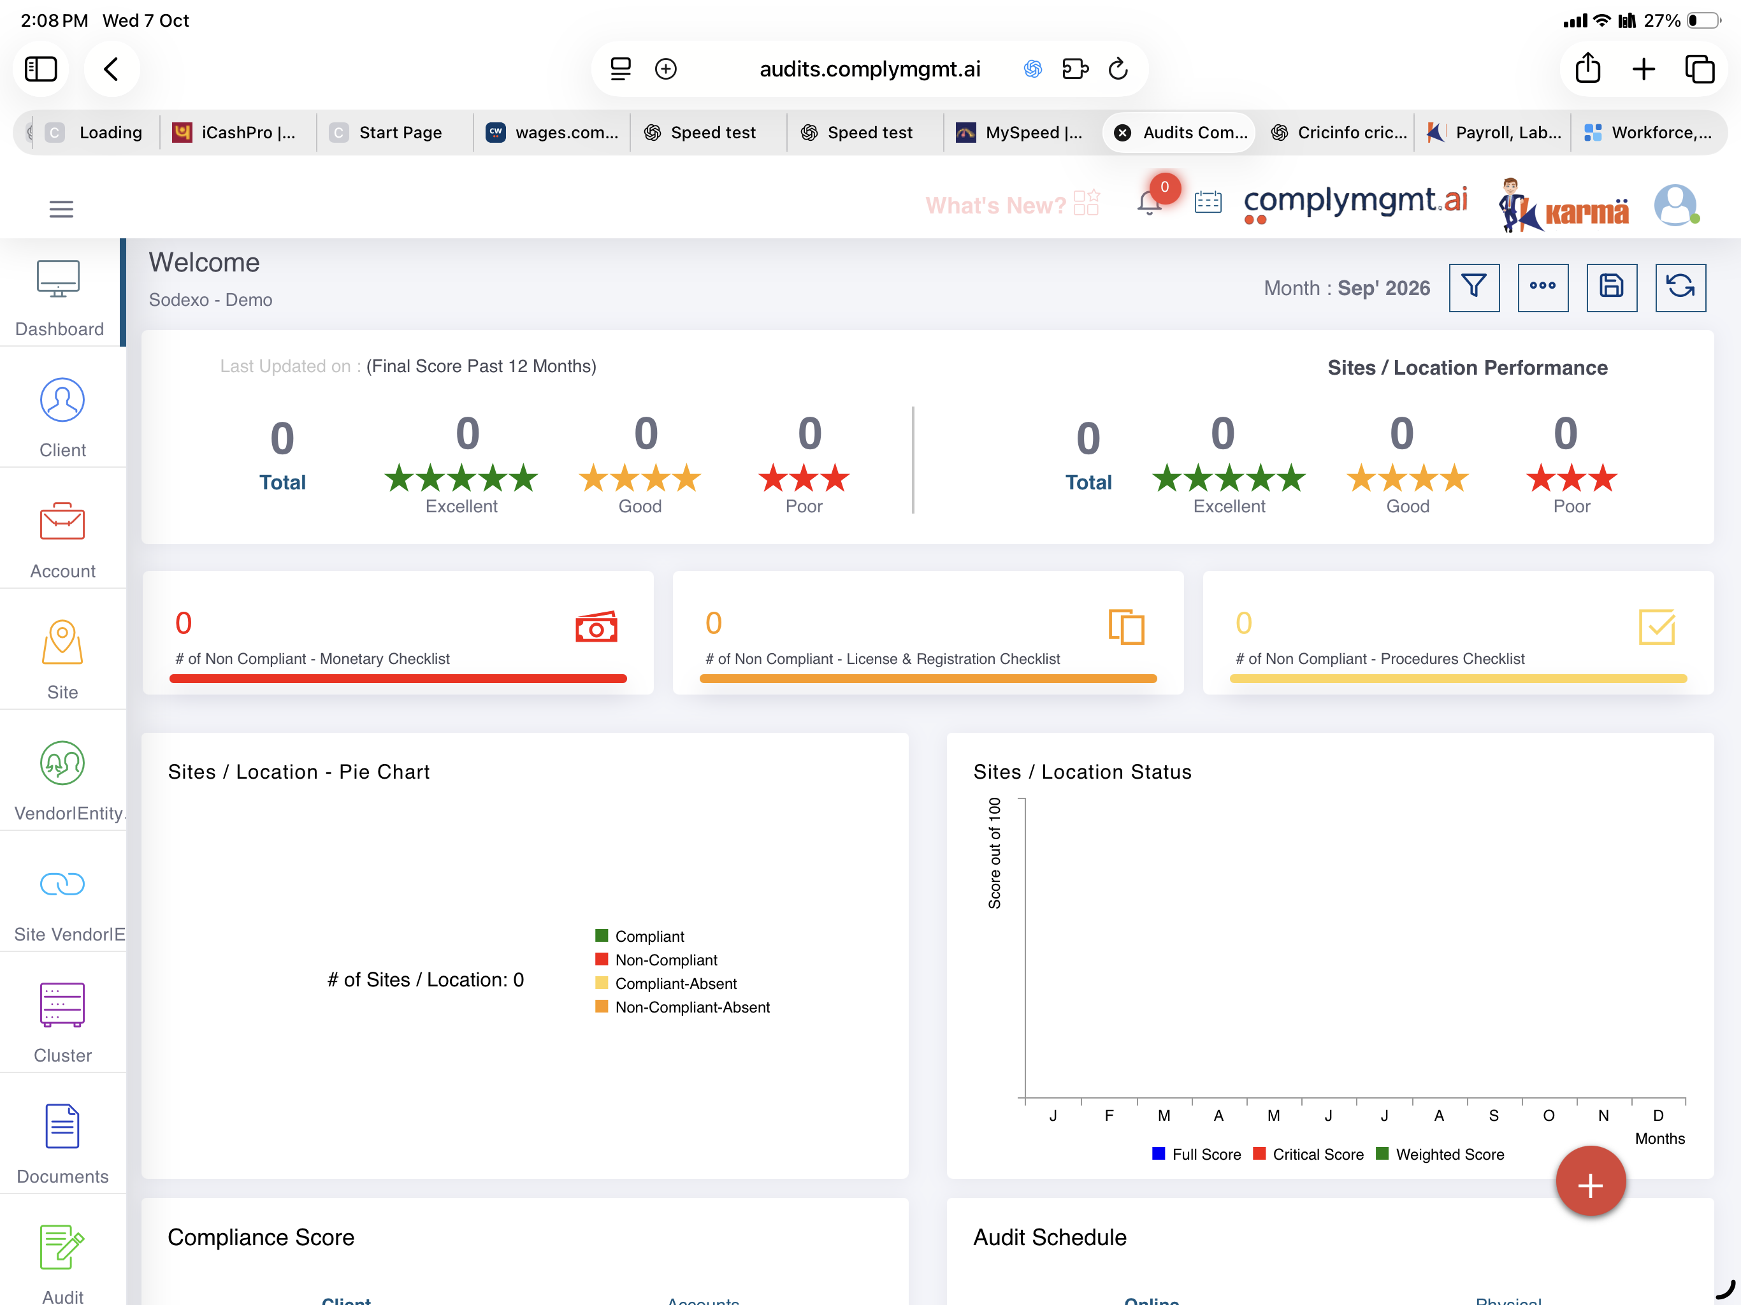This screenshot has height=1305, width=1741.
Task: Click the audits.complymgmt.ai address bar
Action: (870, 69)
